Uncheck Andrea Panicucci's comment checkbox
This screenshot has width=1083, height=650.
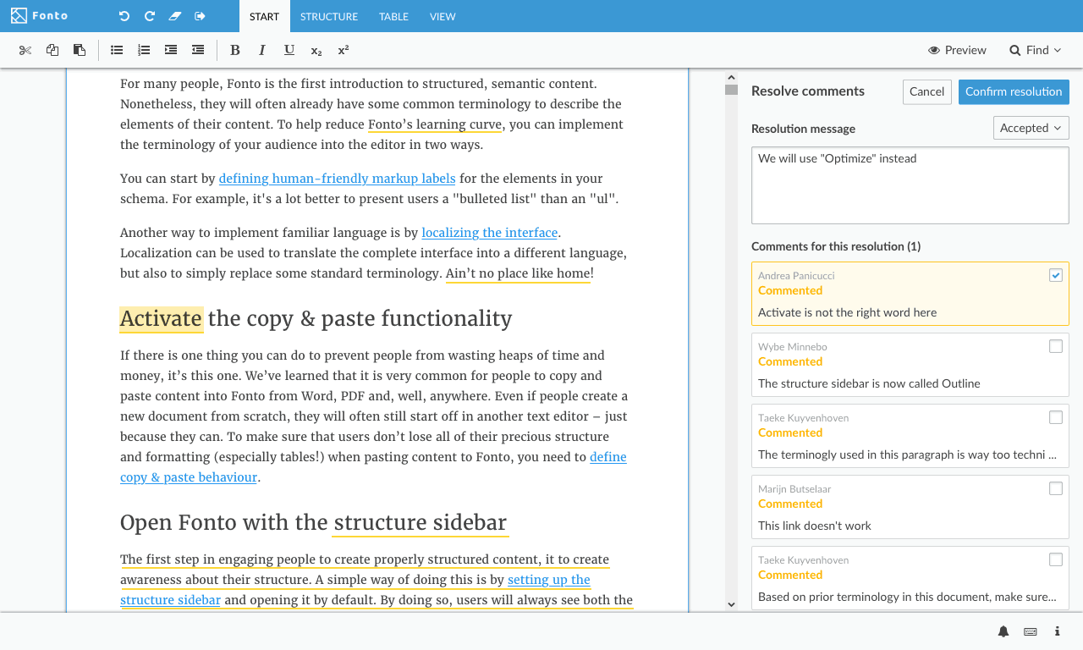point(1056,275)
